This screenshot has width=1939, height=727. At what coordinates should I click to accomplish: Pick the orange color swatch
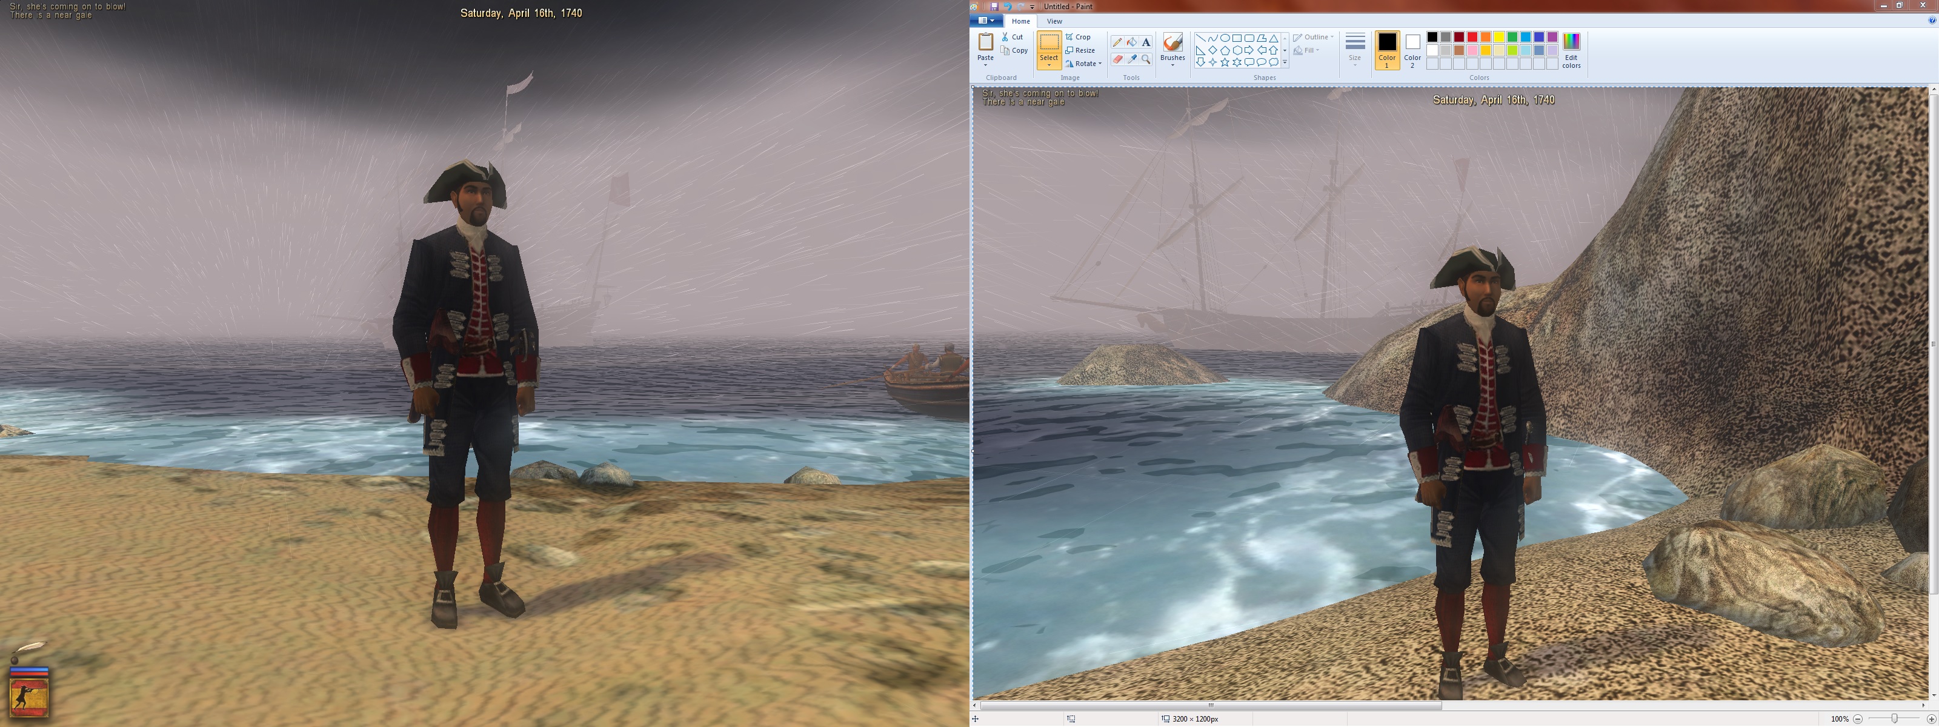pos(1486,37)
